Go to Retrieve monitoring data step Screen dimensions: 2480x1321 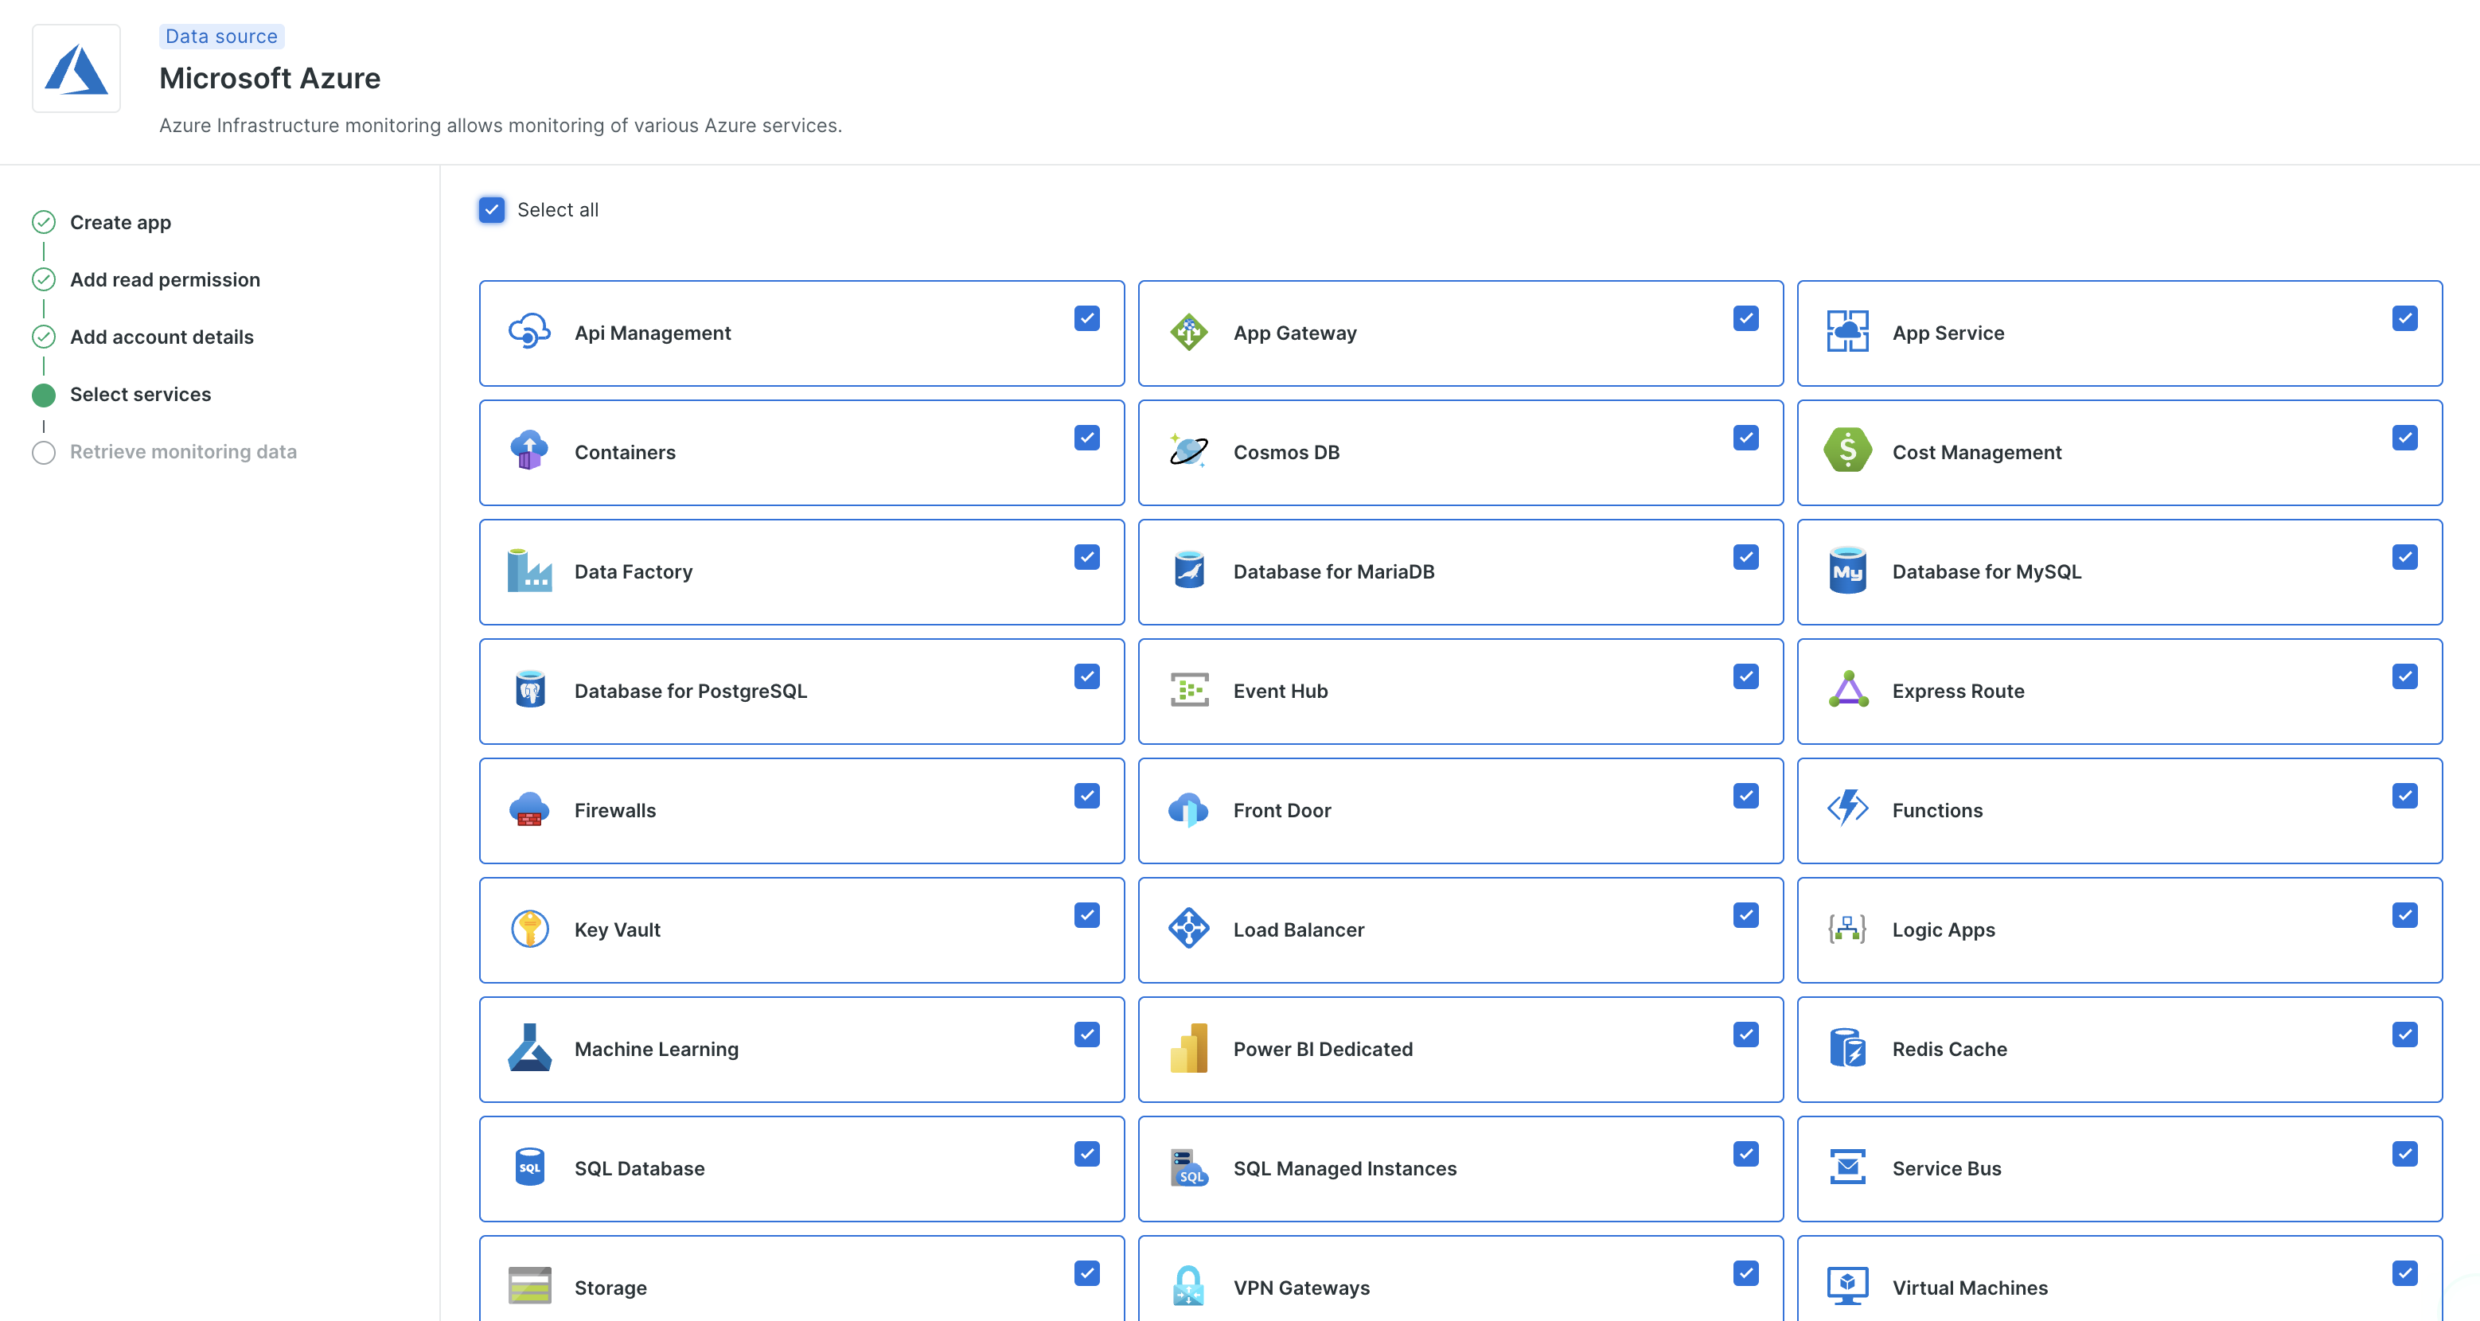pyautogui.click(x=183, y=451)
